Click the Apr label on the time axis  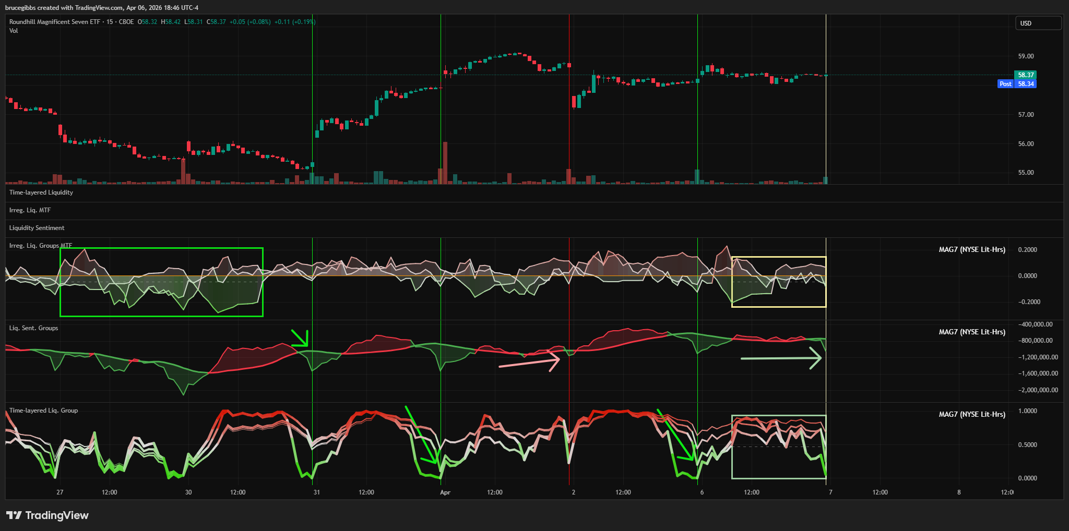(x=445, y=492)
